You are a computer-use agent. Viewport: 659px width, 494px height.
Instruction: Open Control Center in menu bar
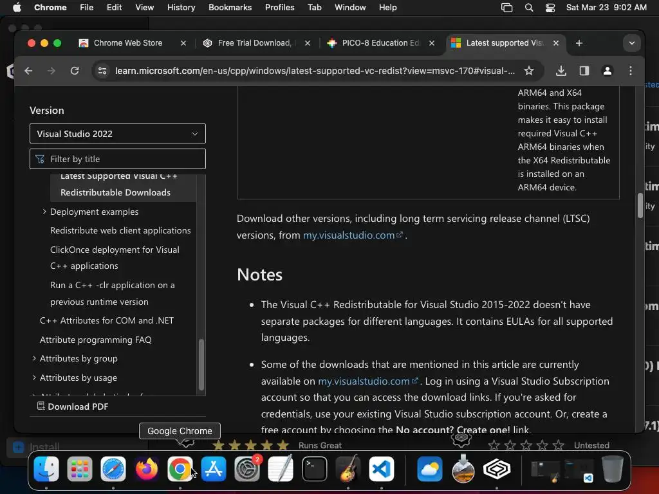550,8
